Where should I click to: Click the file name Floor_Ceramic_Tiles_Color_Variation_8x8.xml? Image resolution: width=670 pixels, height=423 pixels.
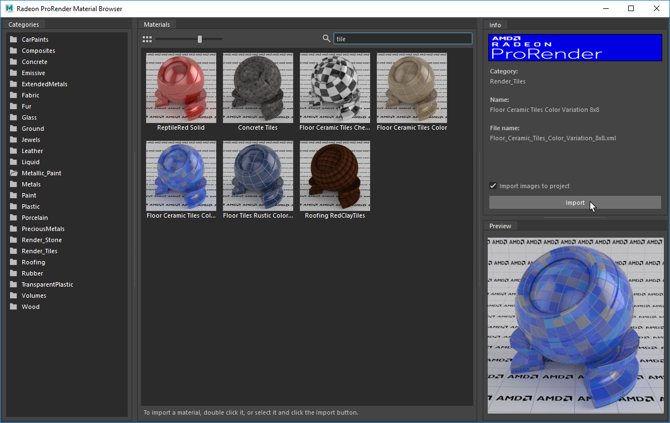(553, 138)
